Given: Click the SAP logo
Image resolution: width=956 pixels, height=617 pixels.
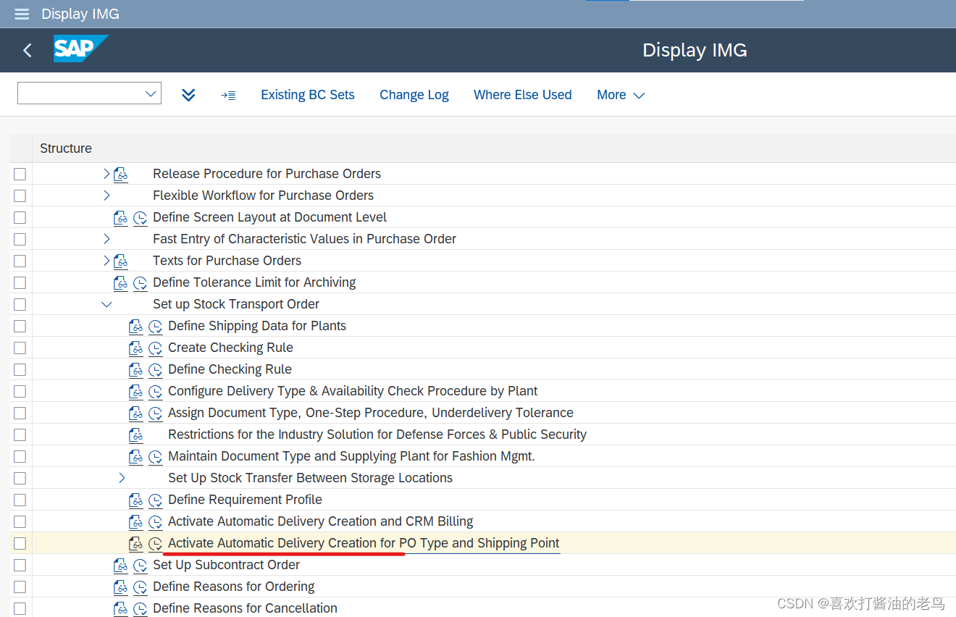Looking at the screenshot, I should 80,49.
